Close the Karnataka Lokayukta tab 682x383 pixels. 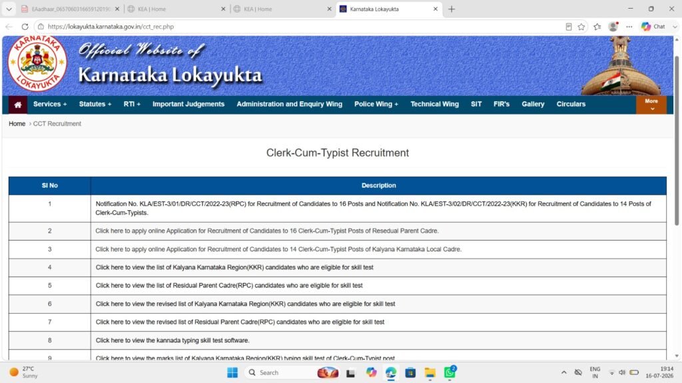coord(436,9)
